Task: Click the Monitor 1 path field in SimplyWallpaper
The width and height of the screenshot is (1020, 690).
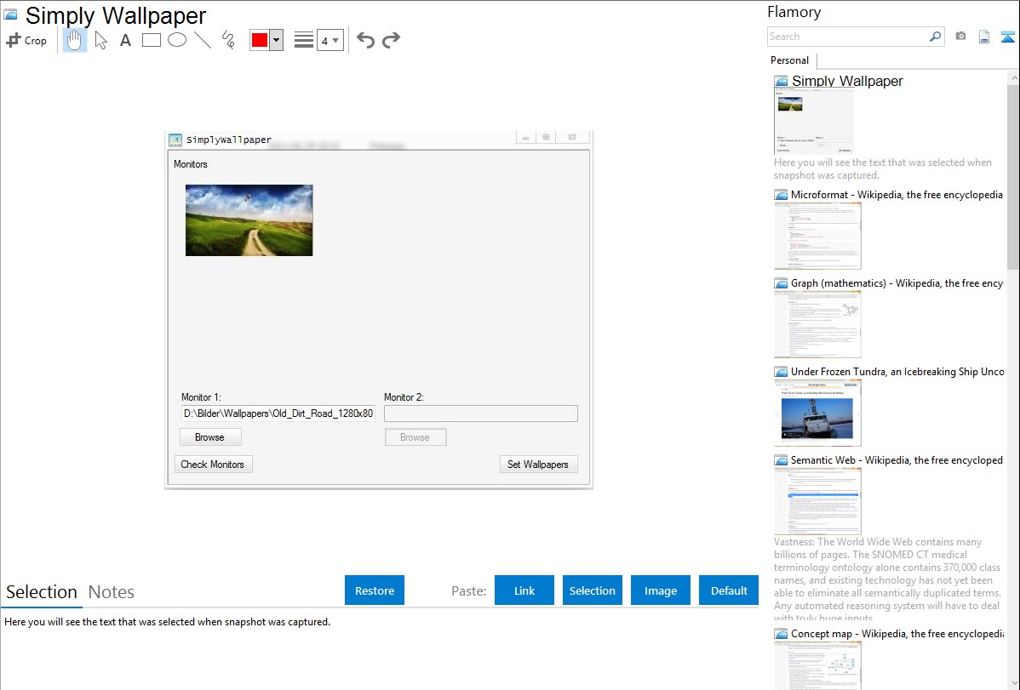Action: [x=278, y=413]
